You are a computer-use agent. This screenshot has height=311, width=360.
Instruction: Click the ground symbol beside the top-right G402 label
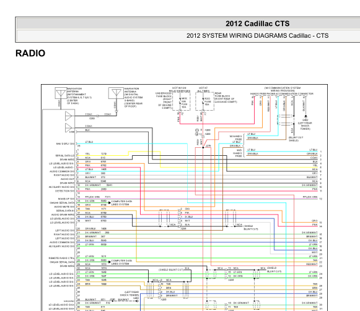305,116
